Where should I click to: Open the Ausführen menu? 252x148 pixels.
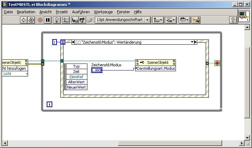click(81, 12)
